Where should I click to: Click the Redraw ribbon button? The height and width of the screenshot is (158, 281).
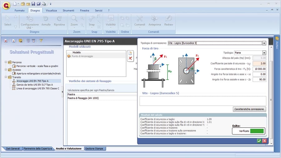pos(169,21)
